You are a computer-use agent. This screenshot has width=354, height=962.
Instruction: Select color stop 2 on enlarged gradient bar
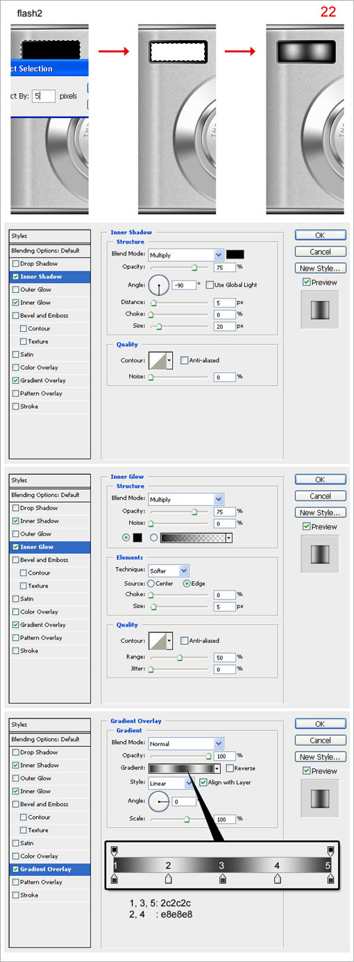click(x=168, y=879)
